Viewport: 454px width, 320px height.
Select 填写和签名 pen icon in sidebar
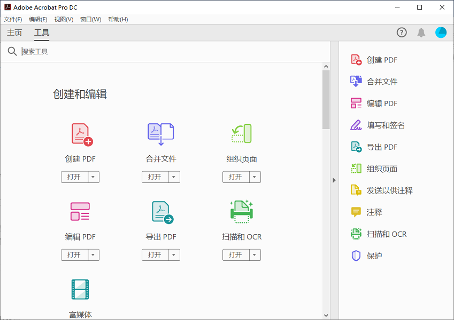click(356, 125)
